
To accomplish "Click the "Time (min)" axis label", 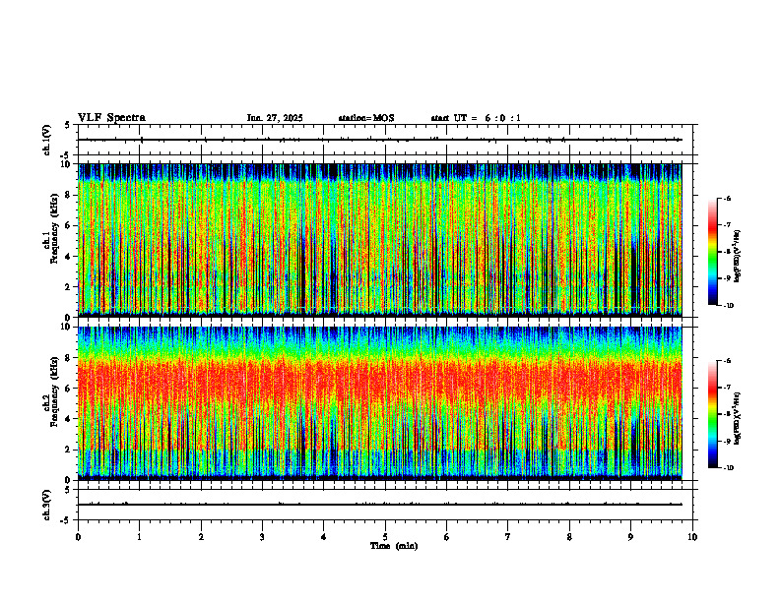I will click(x=394, y=546).
